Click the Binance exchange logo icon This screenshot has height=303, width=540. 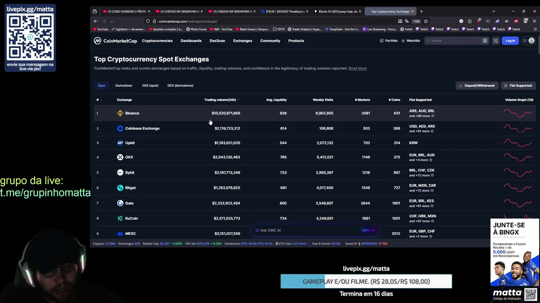pyautogui.click(x=120, y=113)
